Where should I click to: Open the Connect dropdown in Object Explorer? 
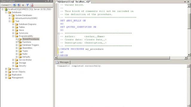coord(6,5)
